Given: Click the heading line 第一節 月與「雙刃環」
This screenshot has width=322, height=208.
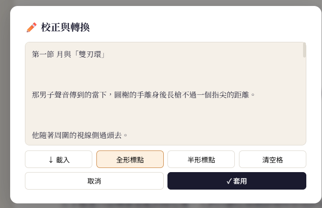Looking at the screenshot, I should point(69,54).
